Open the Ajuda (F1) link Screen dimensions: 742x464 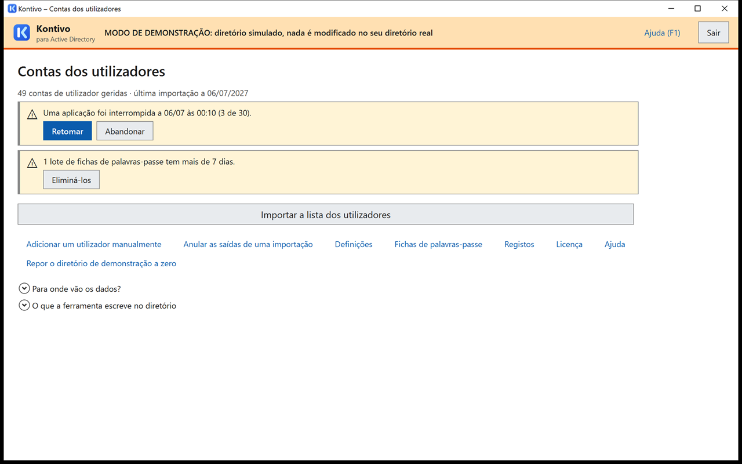click(x=662, y=32)
